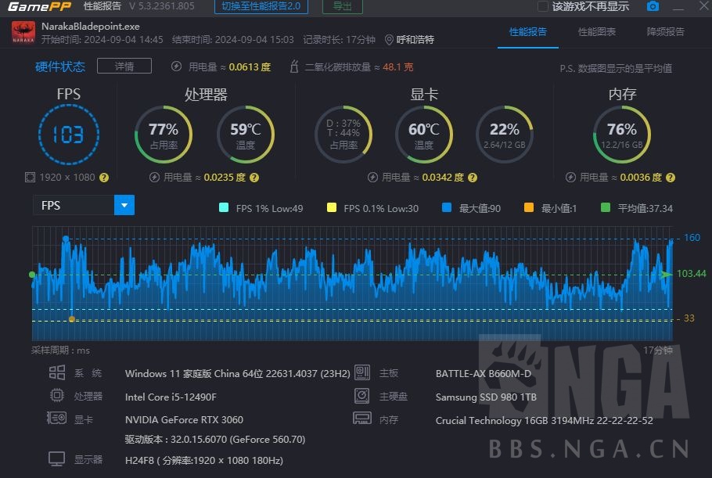The height and width of the screenshot is (478, 712).
Task: Toggle the FPS 1% Low legend box
Action: [225, 208]
